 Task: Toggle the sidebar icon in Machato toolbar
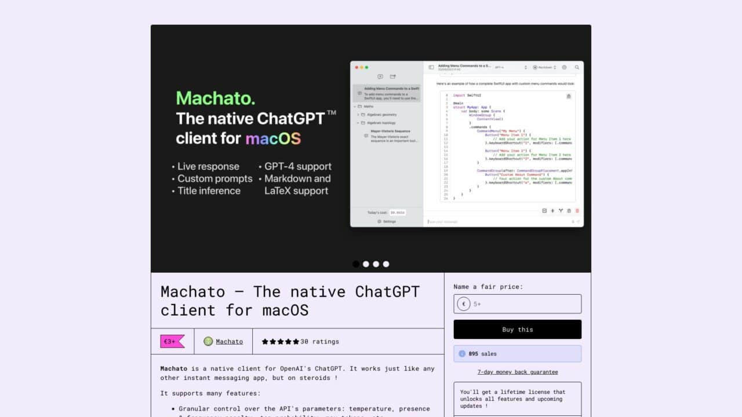[431, 67]
